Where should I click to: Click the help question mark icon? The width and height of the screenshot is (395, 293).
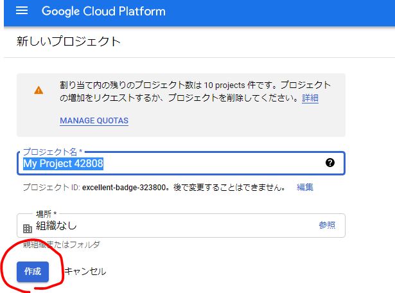coord(330,163)
